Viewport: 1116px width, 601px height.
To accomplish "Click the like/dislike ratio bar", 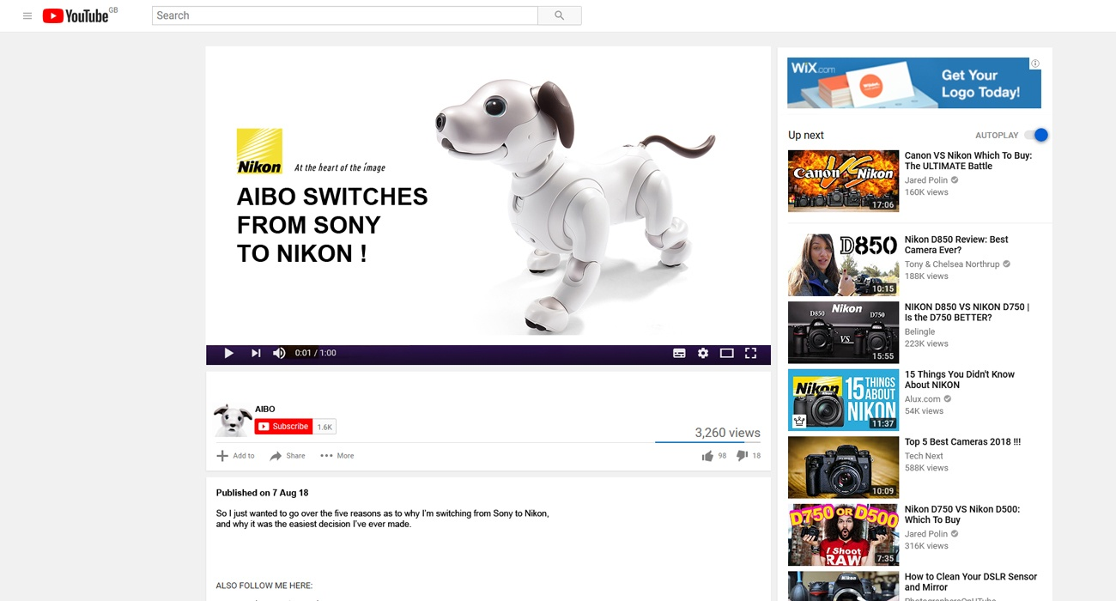I will [x=707, y=441].
